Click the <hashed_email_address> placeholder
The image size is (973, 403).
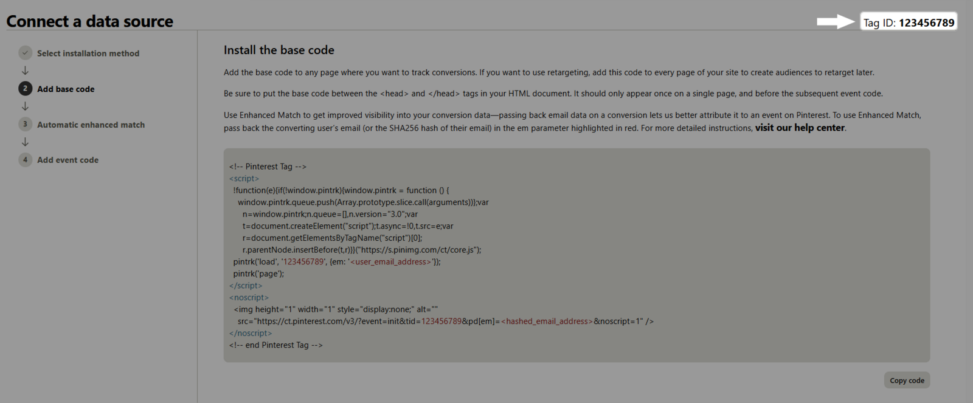pyautogui.click(x=547, y=321)
